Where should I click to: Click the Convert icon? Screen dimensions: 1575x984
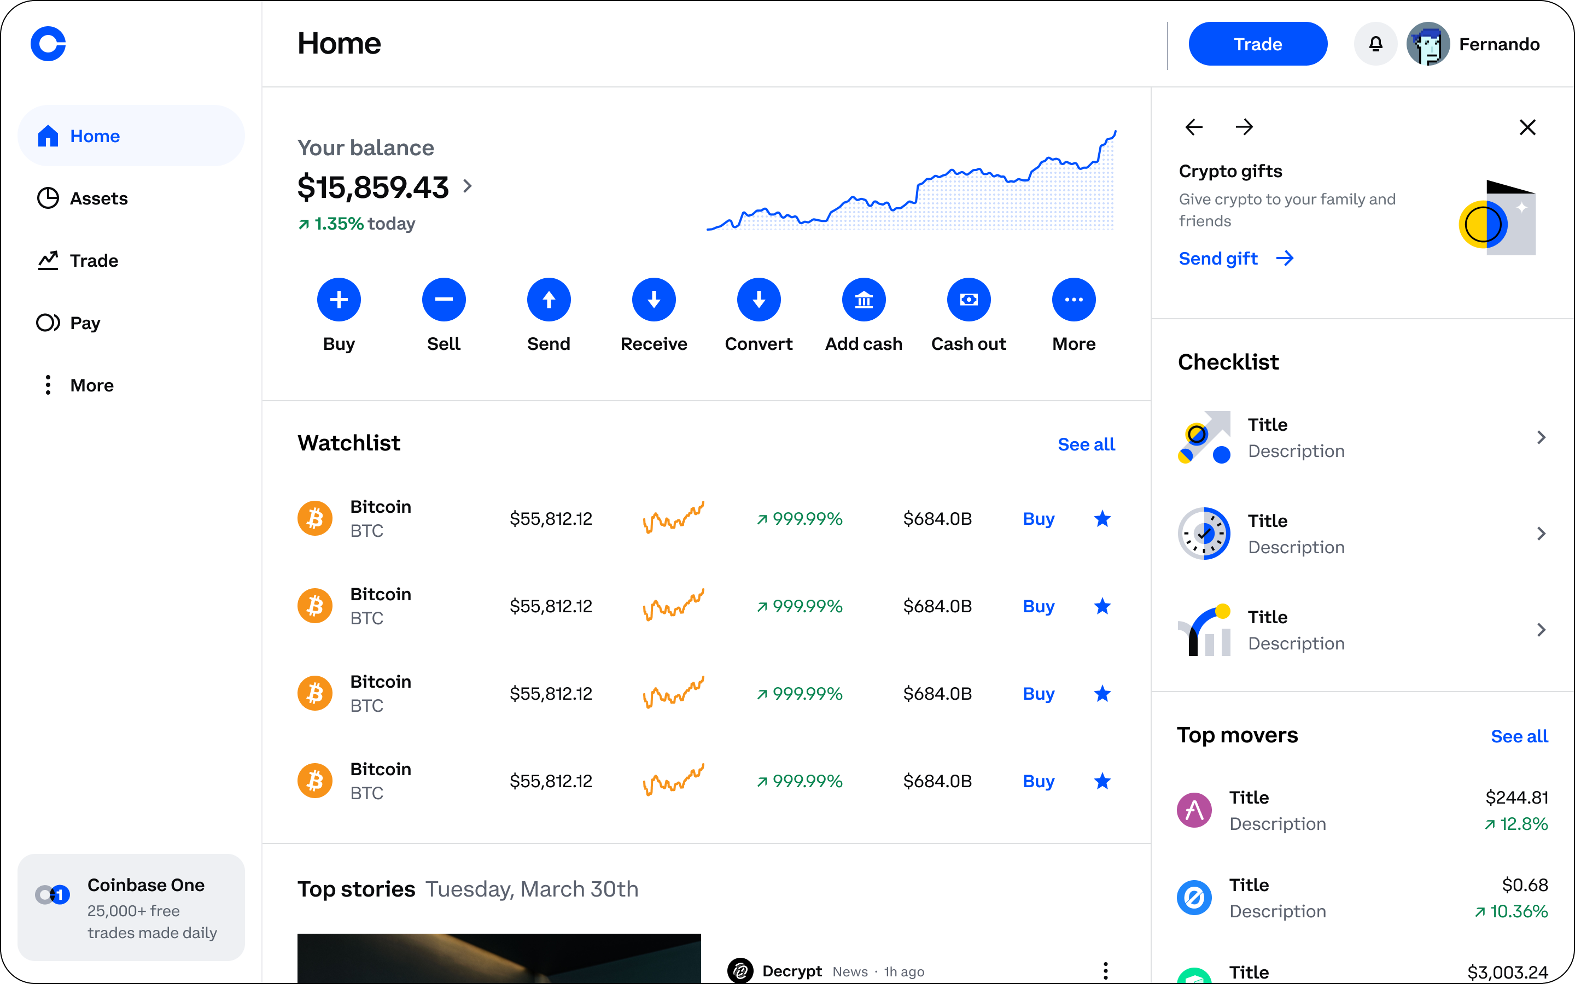759,300
